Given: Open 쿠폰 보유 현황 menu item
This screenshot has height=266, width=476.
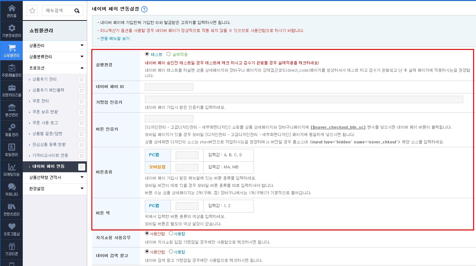Looking at the screenshot, I should pos(45,112).
